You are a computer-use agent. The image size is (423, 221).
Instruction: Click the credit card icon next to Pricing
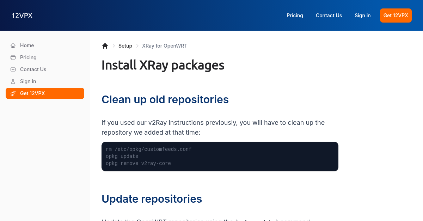click(x=13, y=57)
